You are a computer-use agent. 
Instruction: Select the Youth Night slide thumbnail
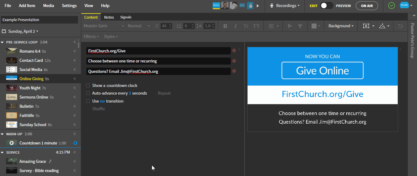12,88
